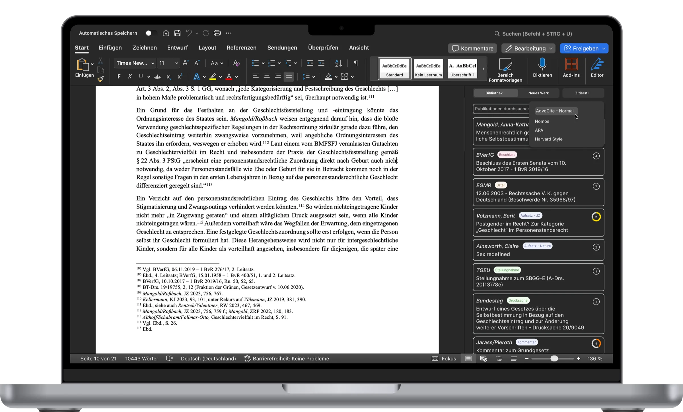Expand the Bearbeitung mode dropdown

point(551,49)
